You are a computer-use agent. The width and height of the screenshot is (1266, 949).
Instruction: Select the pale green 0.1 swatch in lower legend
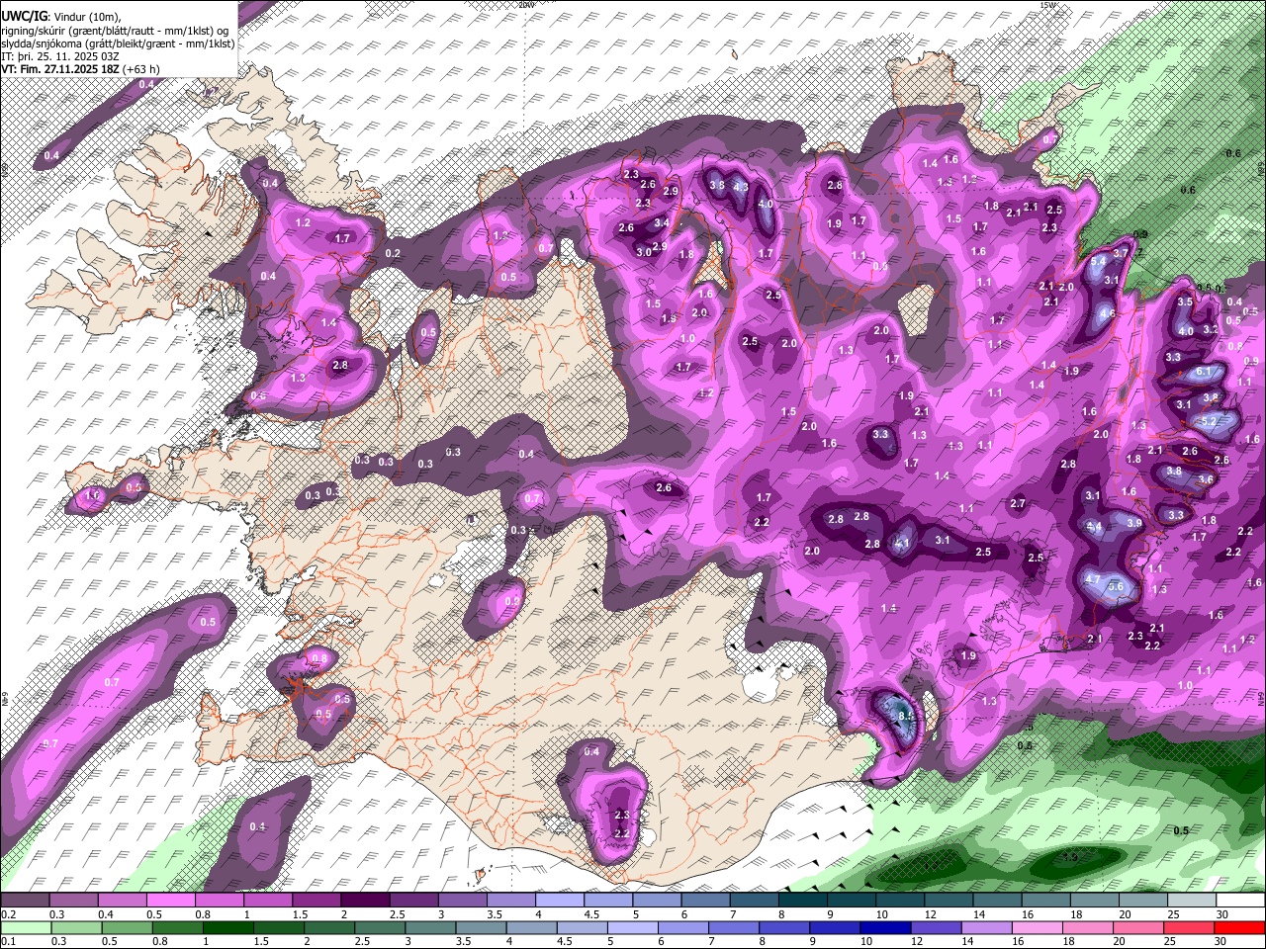click(x=25, y=927)
